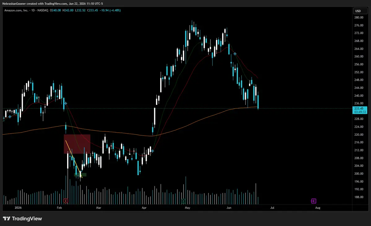This screenshot has width=371, height=226.
Task: Click the purple upcoming earnings E marker
Action: coord(313,201)
